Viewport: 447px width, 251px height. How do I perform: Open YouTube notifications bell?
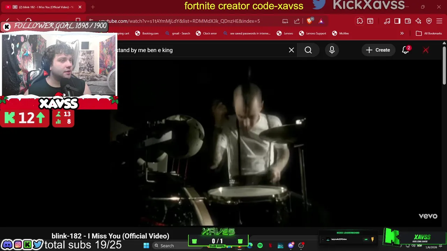406,50
